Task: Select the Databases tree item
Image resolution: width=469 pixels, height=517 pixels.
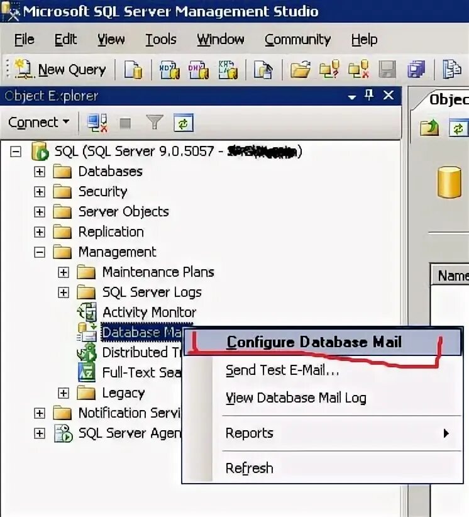Action: (111, 172)
